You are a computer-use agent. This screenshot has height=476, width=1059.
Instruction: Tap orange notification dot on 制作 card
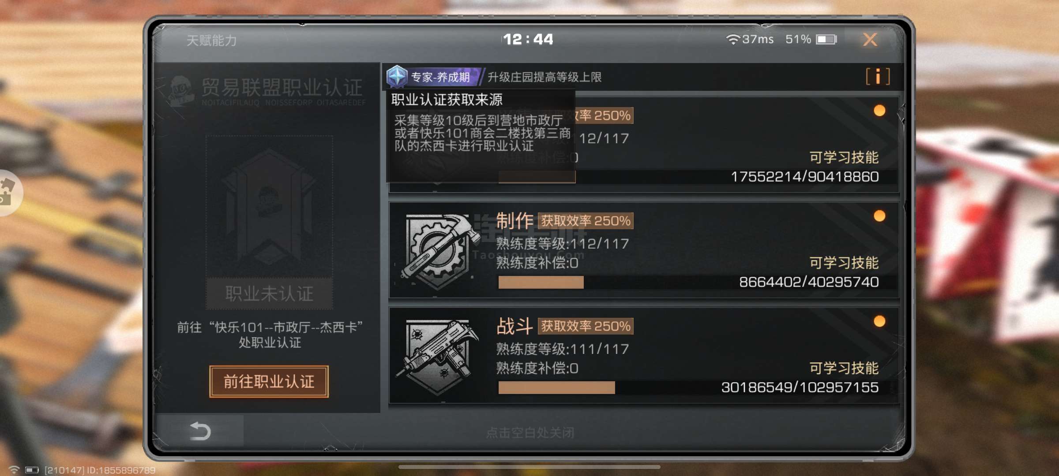point(879,216)
